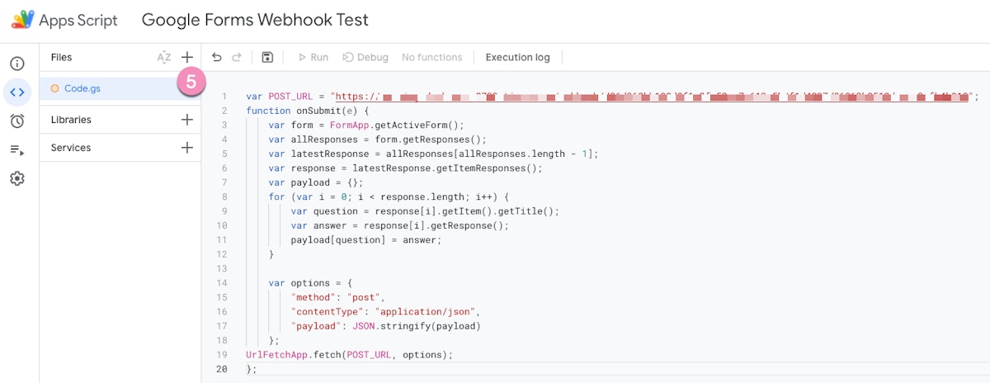Add a new file with plus icon

click(187, 57)
